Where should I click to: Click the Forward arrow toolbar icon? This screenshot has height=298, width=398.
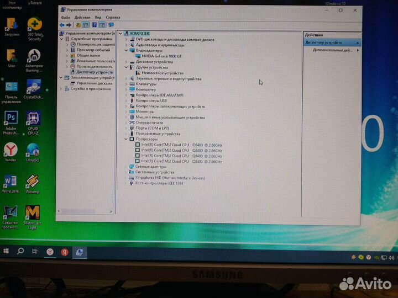click(69, 25)
